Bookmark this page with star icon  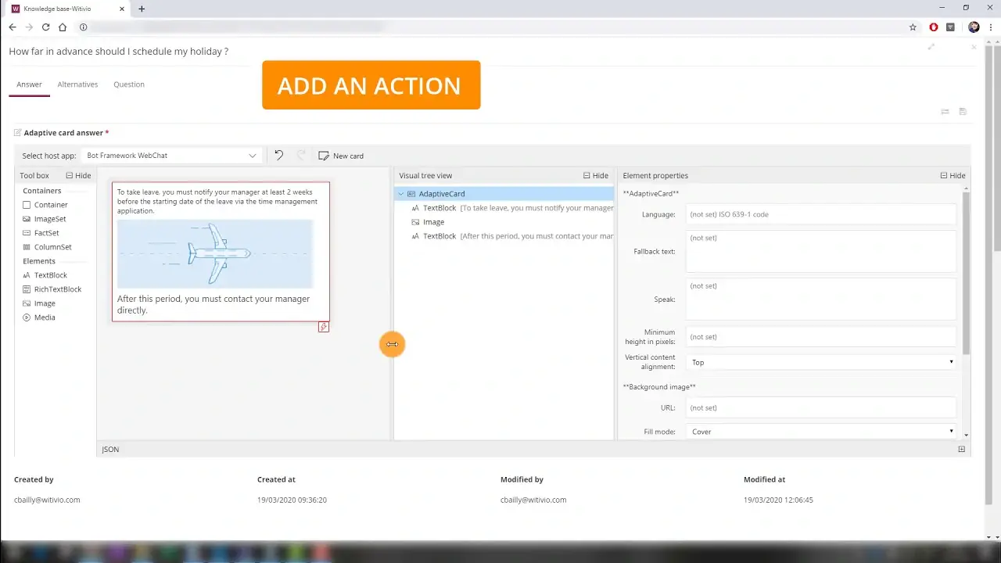(913, 27)
